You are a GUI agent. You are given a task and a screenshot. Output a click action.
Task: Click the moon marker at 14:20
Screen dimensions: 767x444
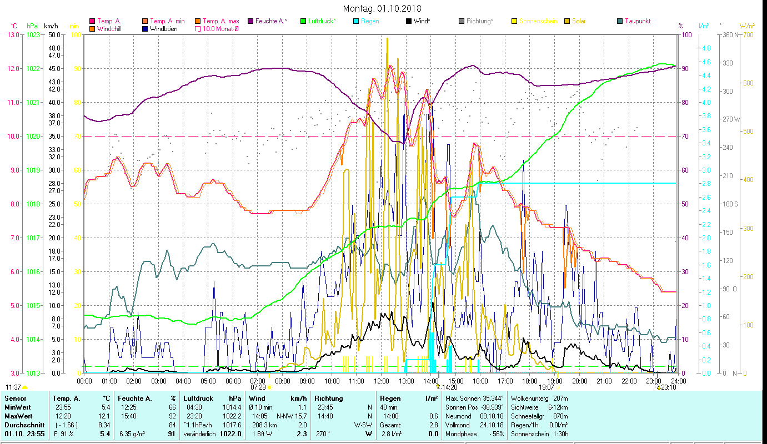point(438,387)
